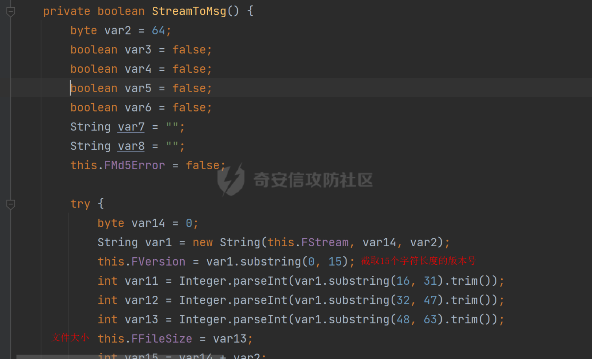Click the red file-size annotation label
592x359 pixels.
click(70, 337)
